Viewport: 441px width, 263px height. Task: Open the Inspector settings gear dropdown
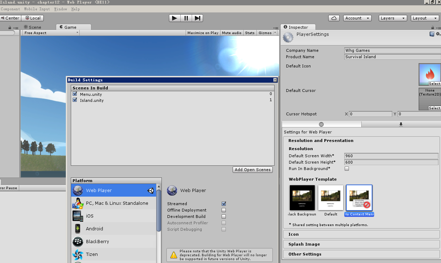click(x=438, y=34)
